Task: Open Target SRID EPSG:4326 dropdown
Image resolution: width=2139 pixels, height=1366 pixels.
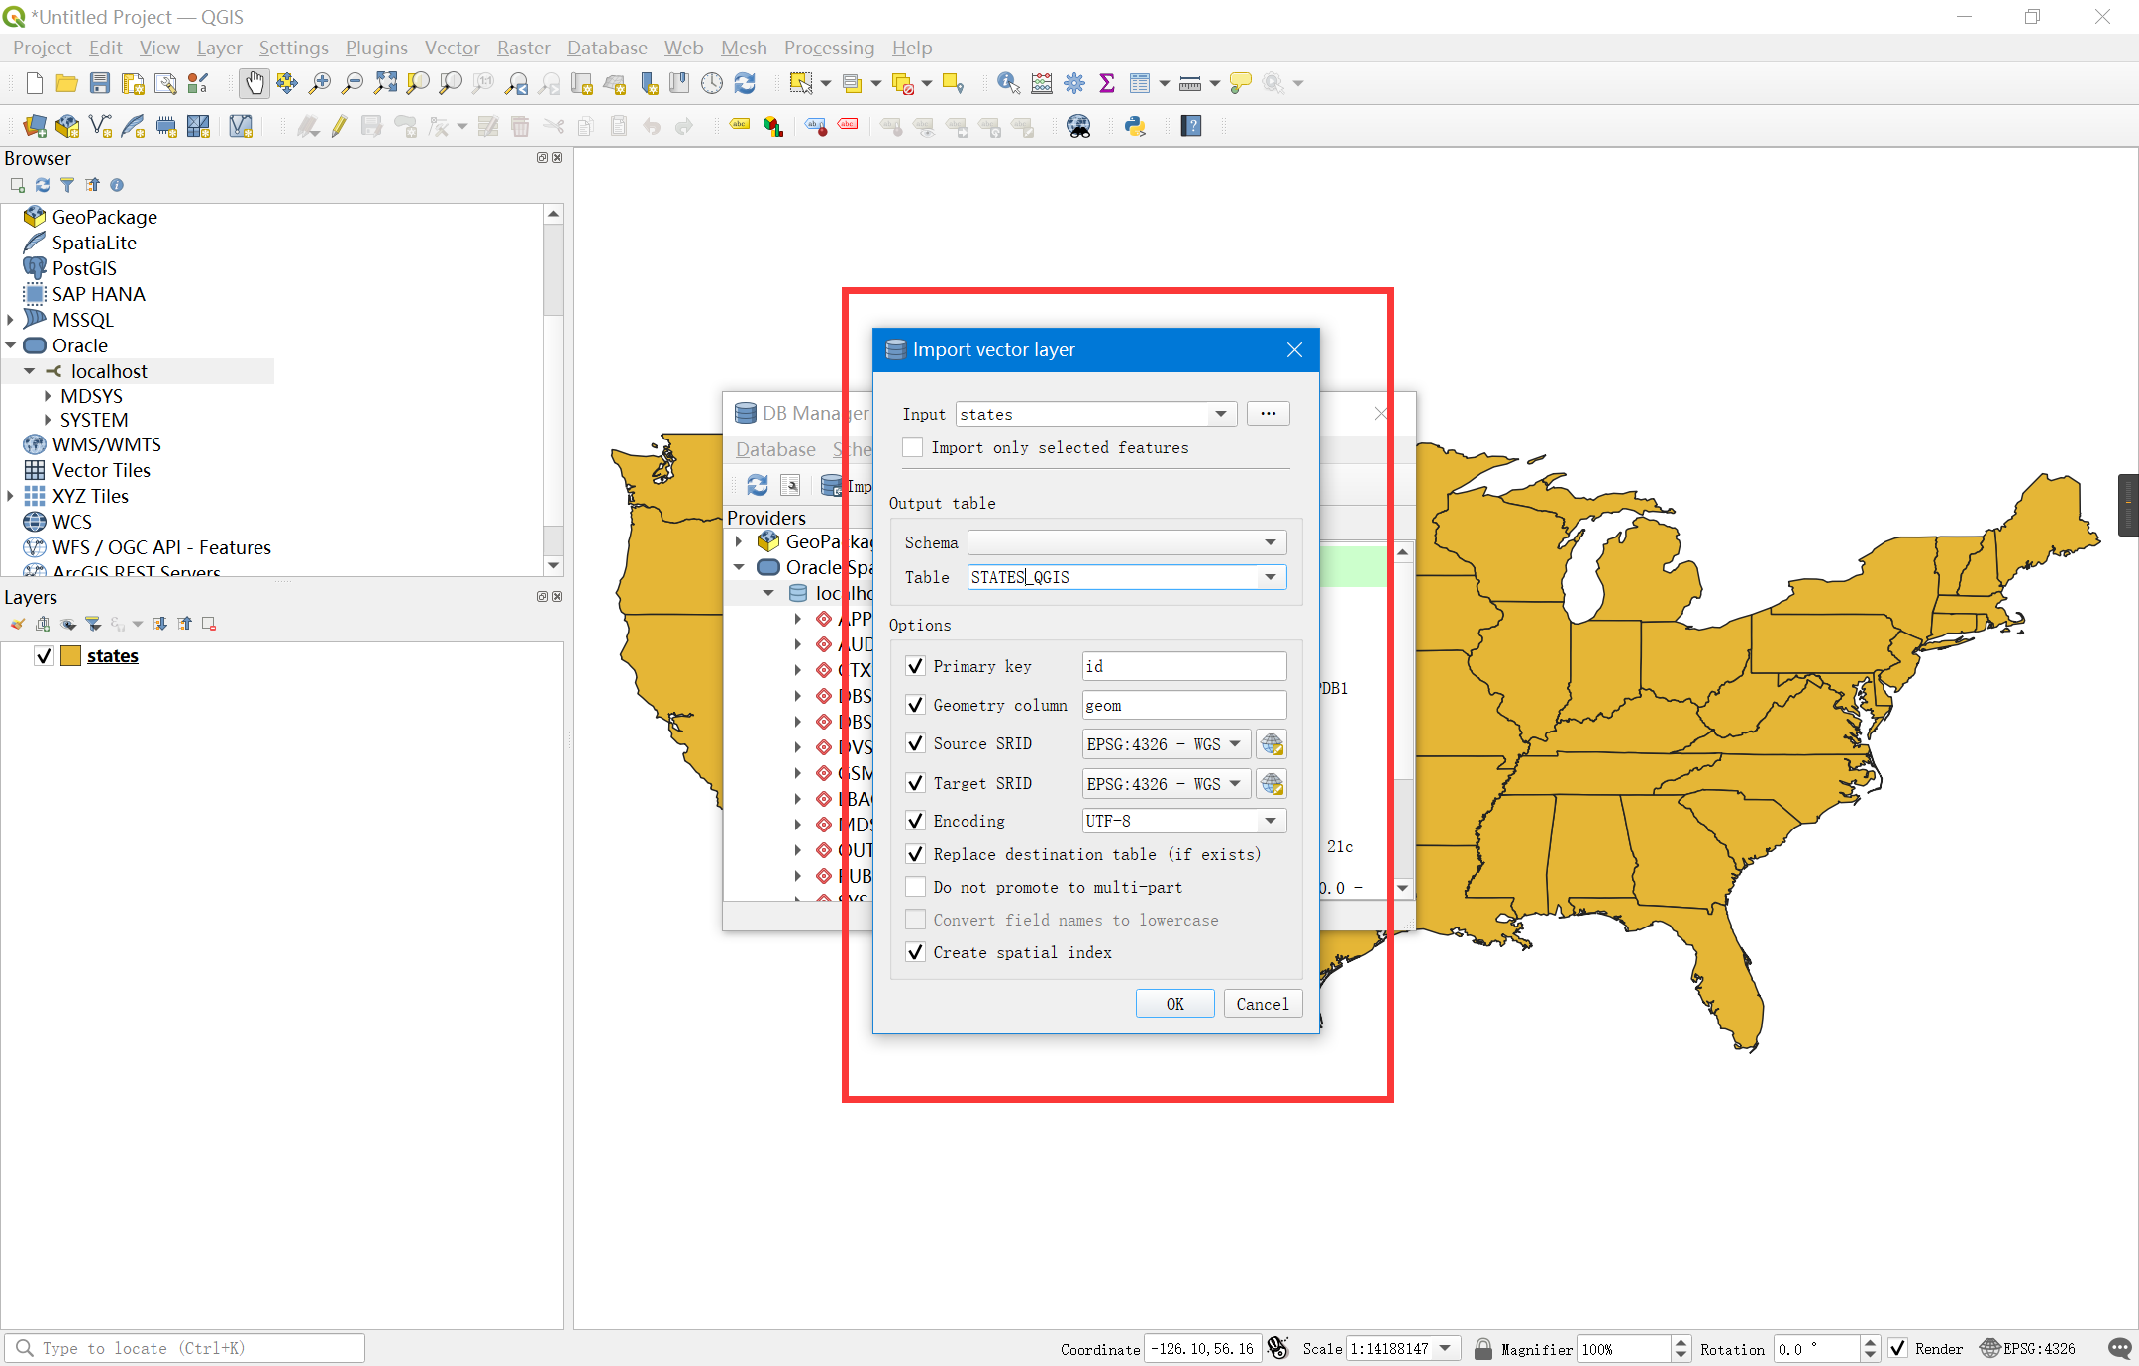Action: 1167,784
